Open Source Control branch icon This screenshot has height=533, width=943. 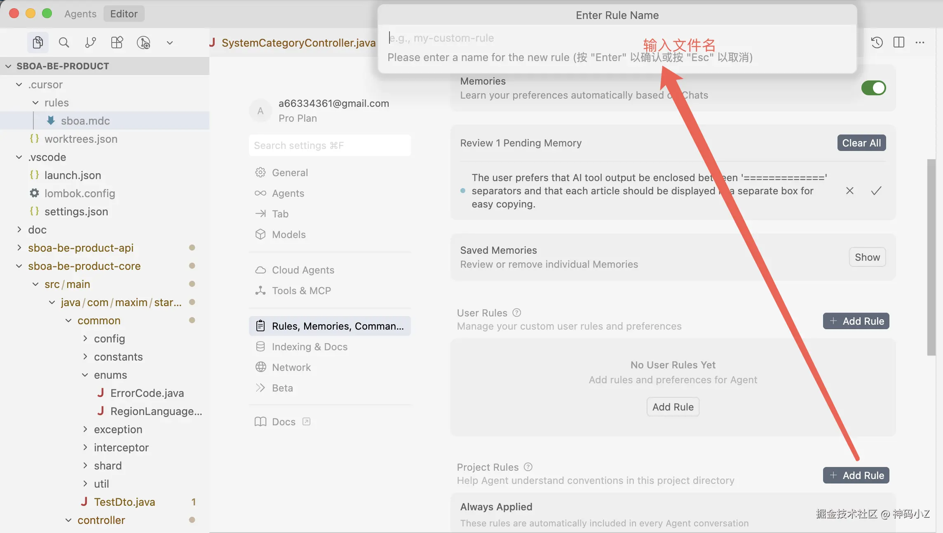coord(90,42)
